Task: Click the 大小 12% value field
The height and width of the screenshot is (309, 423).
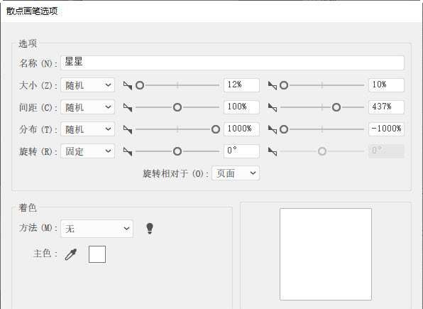Action: [x=242, y=85]
